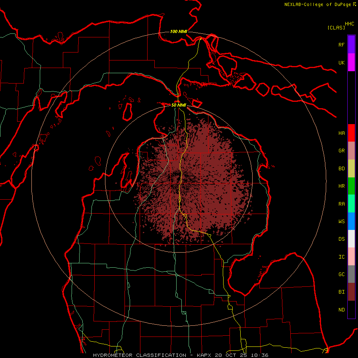Click the 100 NMI range ring label
The width and height of the screenshot is (358, 358).
[179, 31]
